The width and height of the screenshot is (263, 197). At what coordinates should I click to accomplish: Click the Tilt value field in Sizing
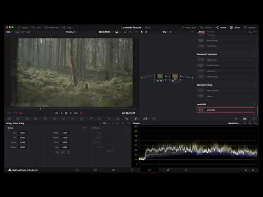[x=22, y=137]
